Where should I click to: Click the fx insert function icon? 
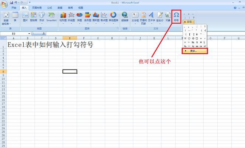(44, 34)
